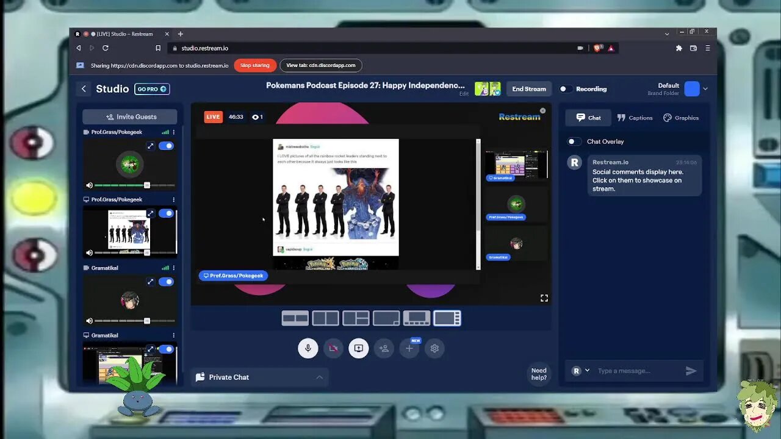Adjust Prof.Grass/Pokegeek screen share volume slider

[135, 252]
